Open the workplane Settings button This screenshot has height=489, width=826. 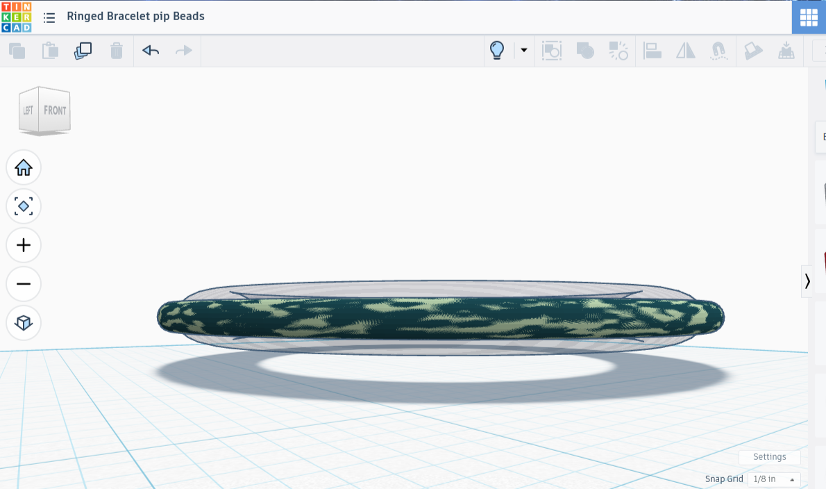point(770,457)
